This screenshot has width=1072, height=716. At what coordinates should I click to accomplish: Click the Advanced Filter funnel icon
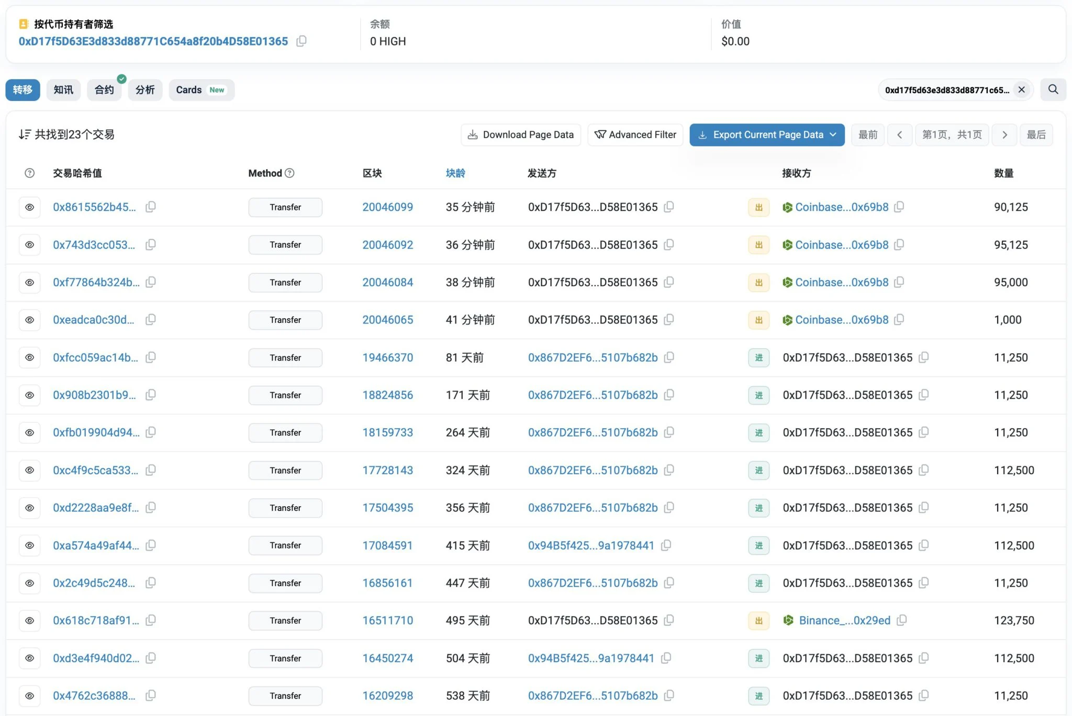[600, 134]
